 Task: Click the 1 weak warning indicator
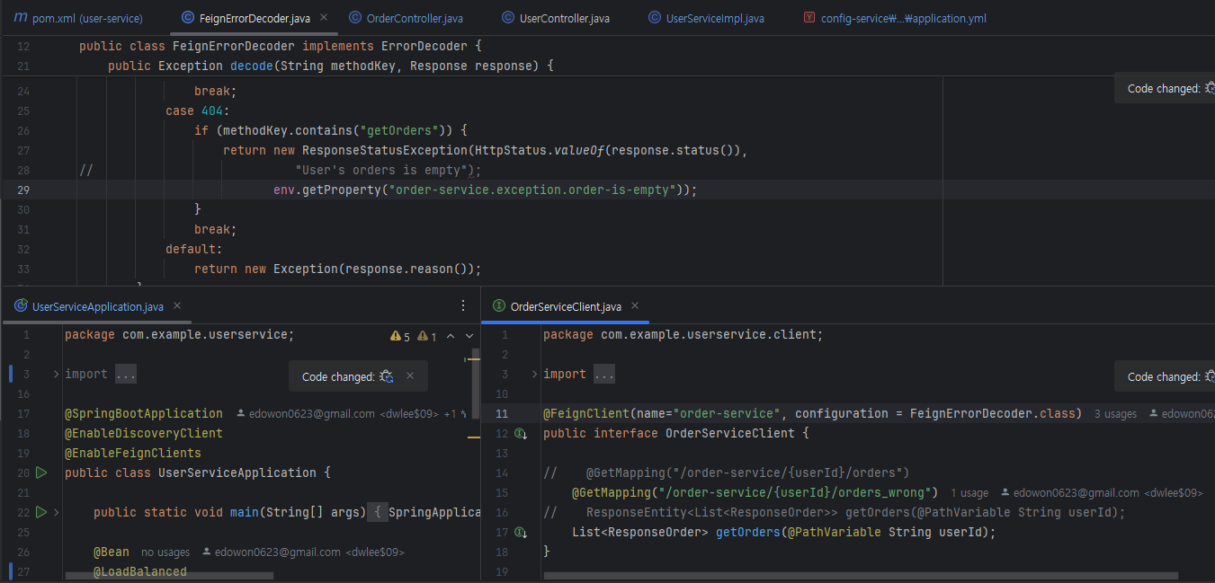coord(428,337)
